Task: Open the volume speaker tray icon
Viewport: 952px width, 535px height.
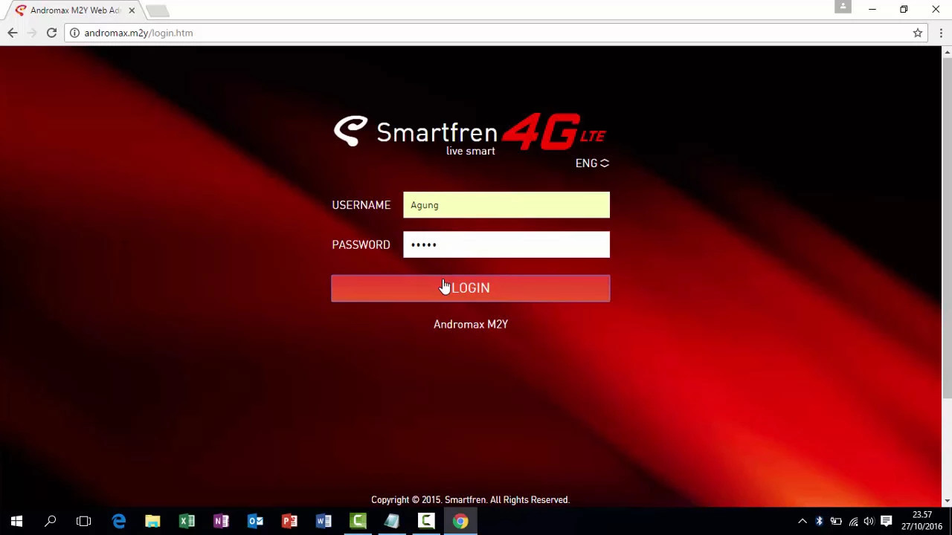Action: (x=869, y=522)
